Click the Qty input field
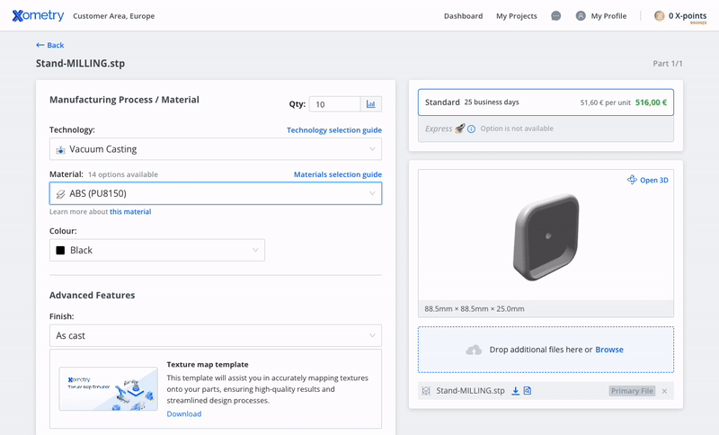719x435 pixels. pos(333,104)
